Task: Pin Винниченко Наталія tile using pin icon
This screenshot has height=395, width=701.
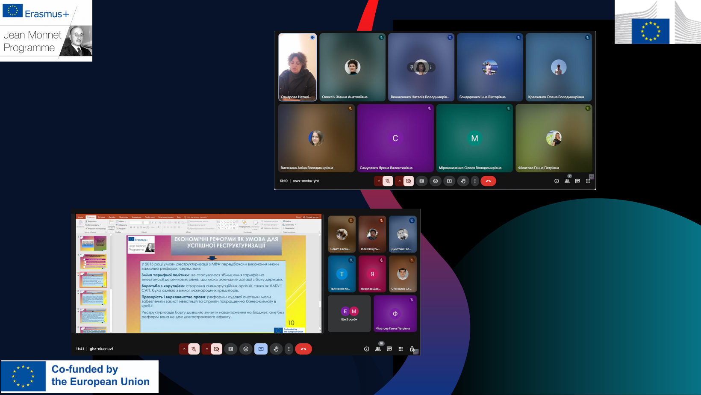Action: (412, 67)
